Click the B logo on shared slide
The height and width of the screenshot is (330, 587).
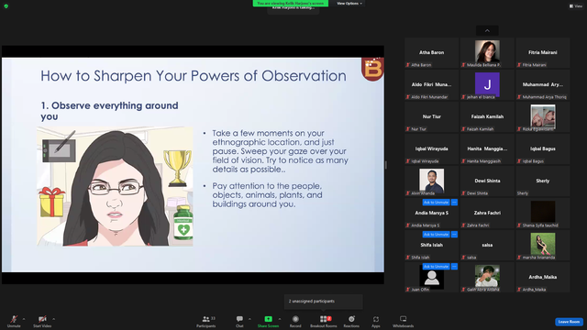pos(372,69)
